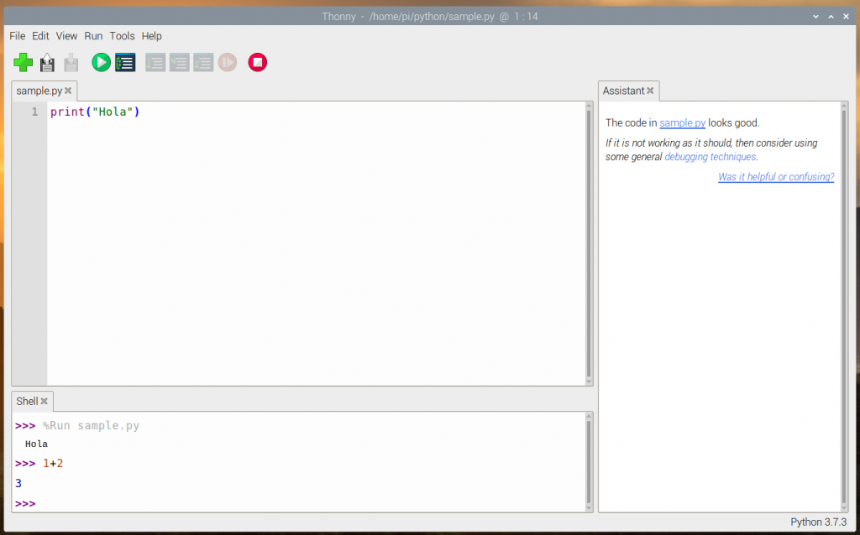Dismiss the sample.py tab via its x marker
Screen dimensions: 860x535
coord(69,91)
